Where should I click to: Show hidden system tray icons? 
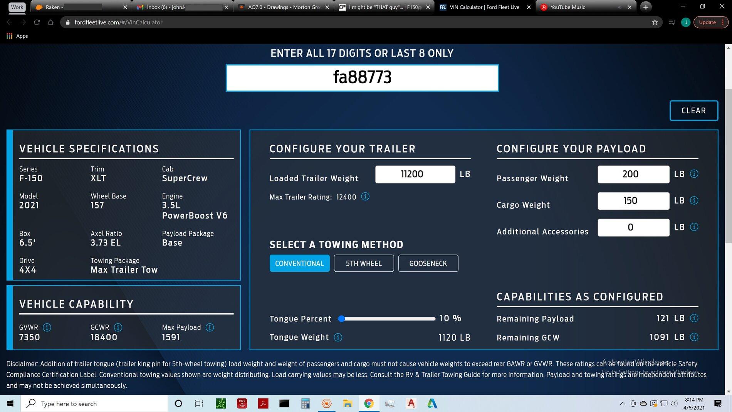tap(623, 404)
